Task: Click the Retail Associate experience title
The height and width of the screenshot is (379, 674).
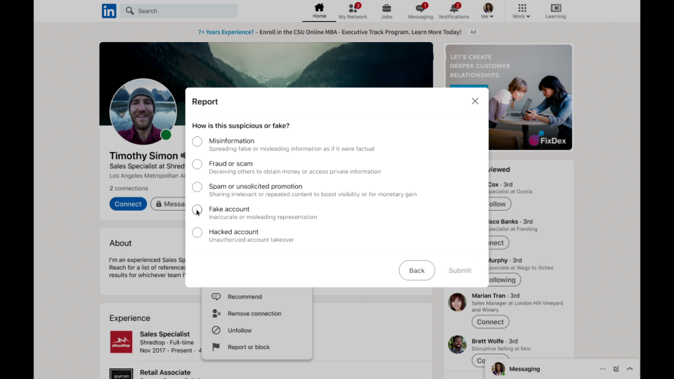Action: [x=165, y=372]
